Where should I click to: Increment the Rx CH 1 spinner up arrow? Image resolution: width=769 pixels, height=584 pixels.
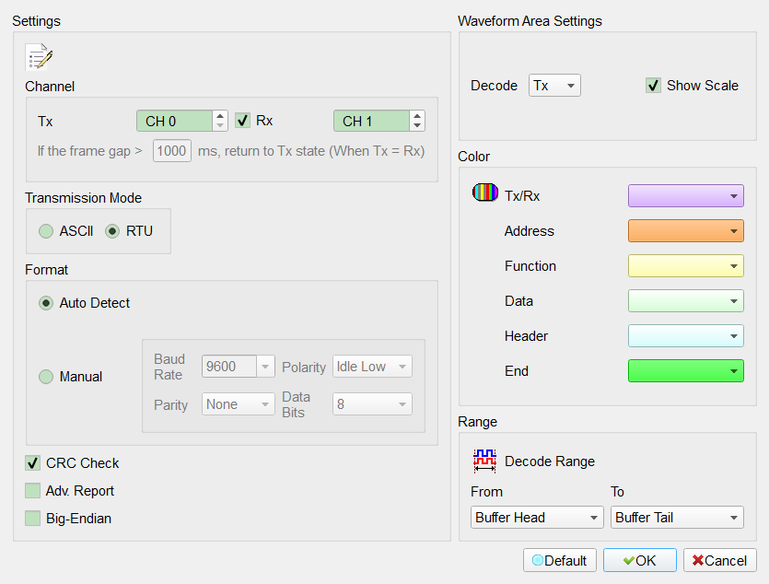point(417,116)
